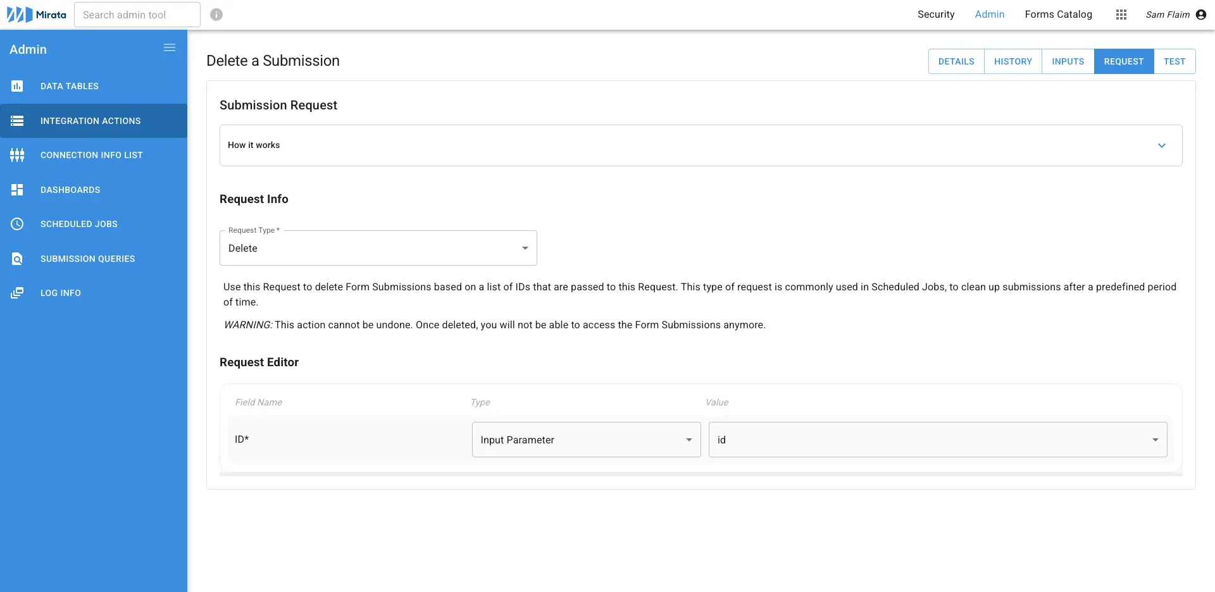The image size is (1215, 592).
Task: Open the Dashboards panel
Action: click(x=70, y=190)
